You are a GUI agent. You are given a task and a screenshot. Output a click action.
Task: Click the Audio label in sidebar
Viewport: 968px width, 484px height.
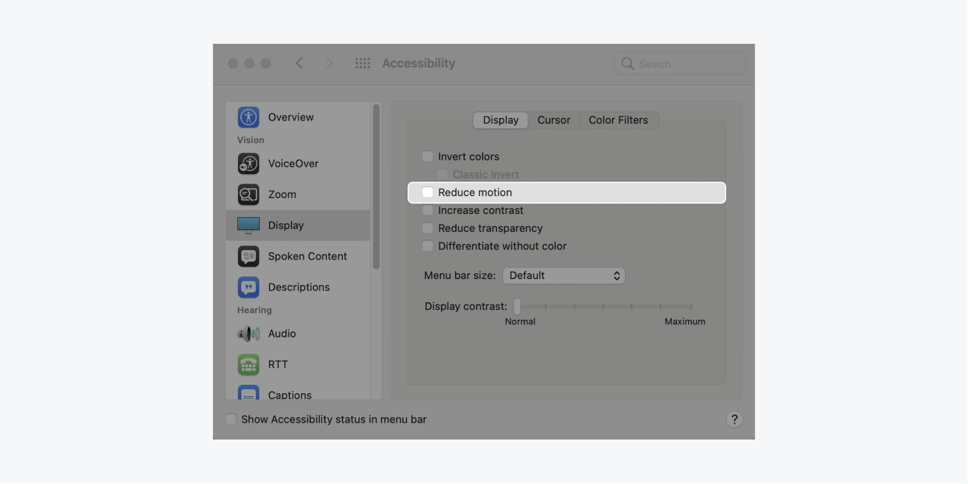click(282, 334)
